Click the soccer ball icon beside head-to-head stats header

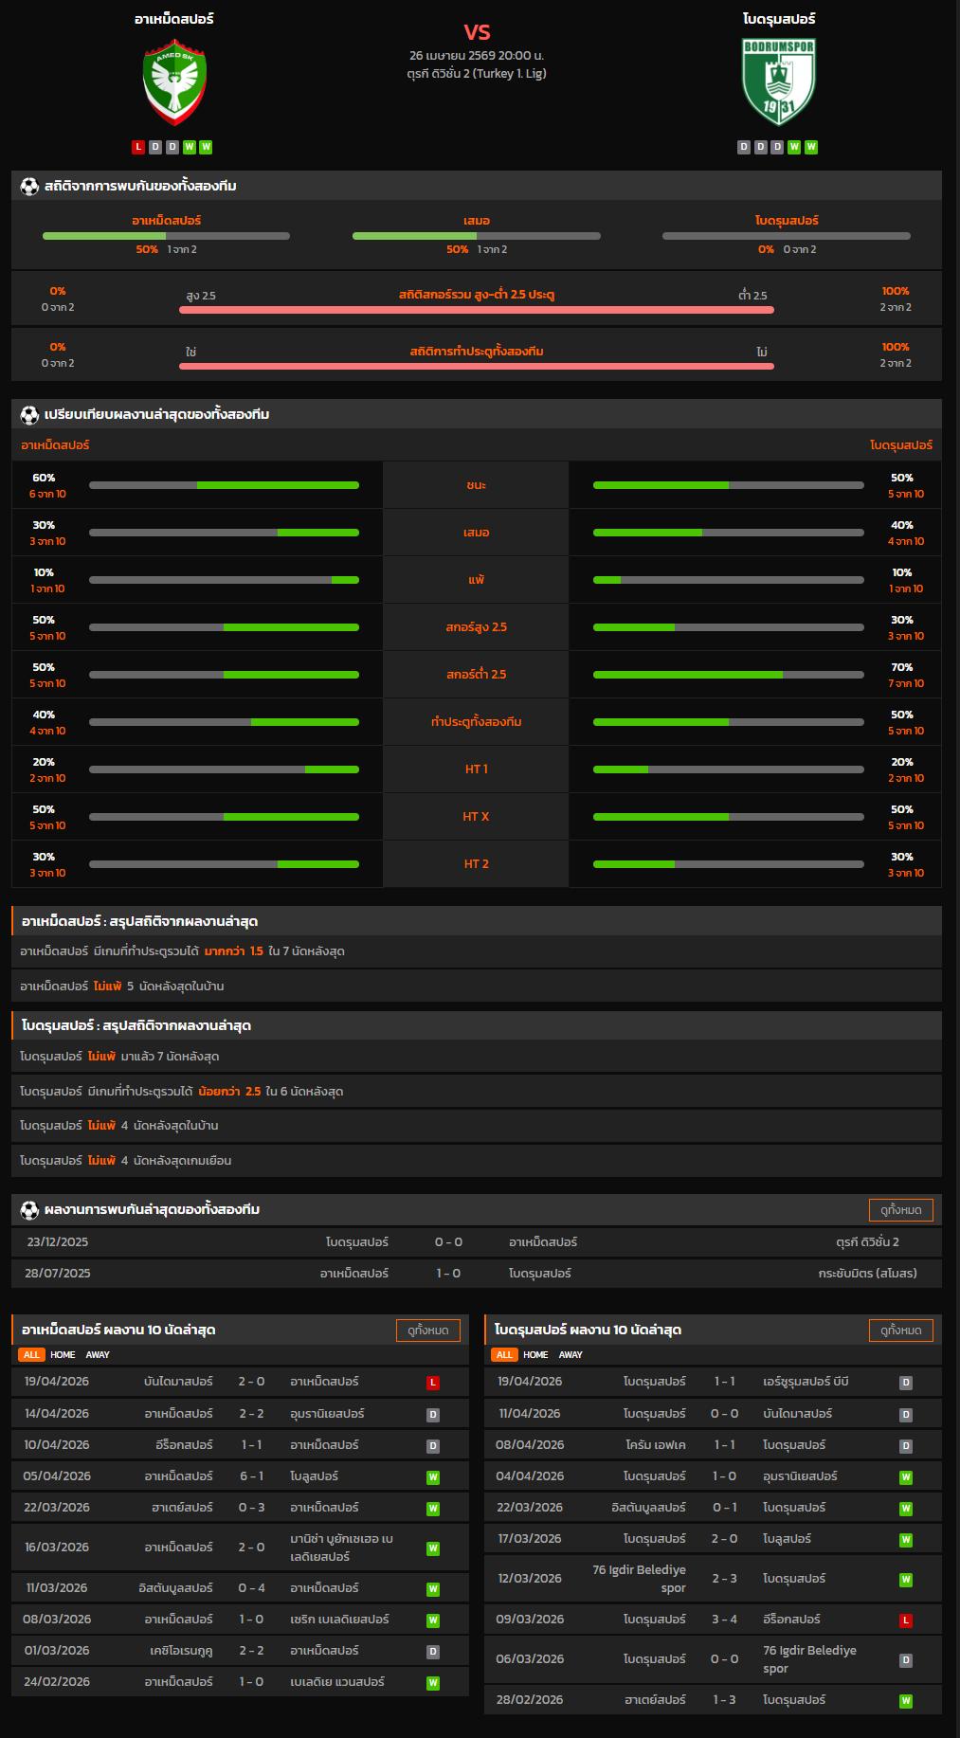[x=29, y=187]
